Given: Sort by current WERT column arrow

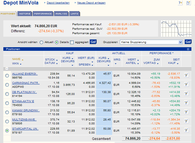Looking at the screenshot, I should pos(138,60).
